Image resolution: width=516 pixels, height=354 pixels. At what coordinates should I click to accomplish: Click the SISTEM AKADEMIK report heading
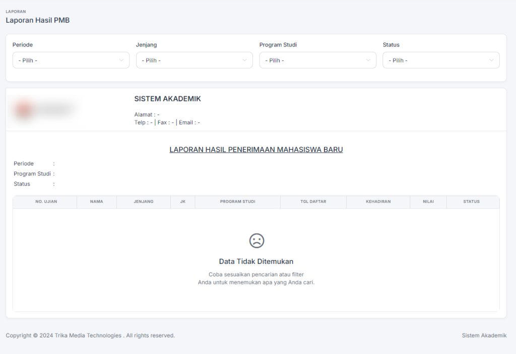click(167, 99)
